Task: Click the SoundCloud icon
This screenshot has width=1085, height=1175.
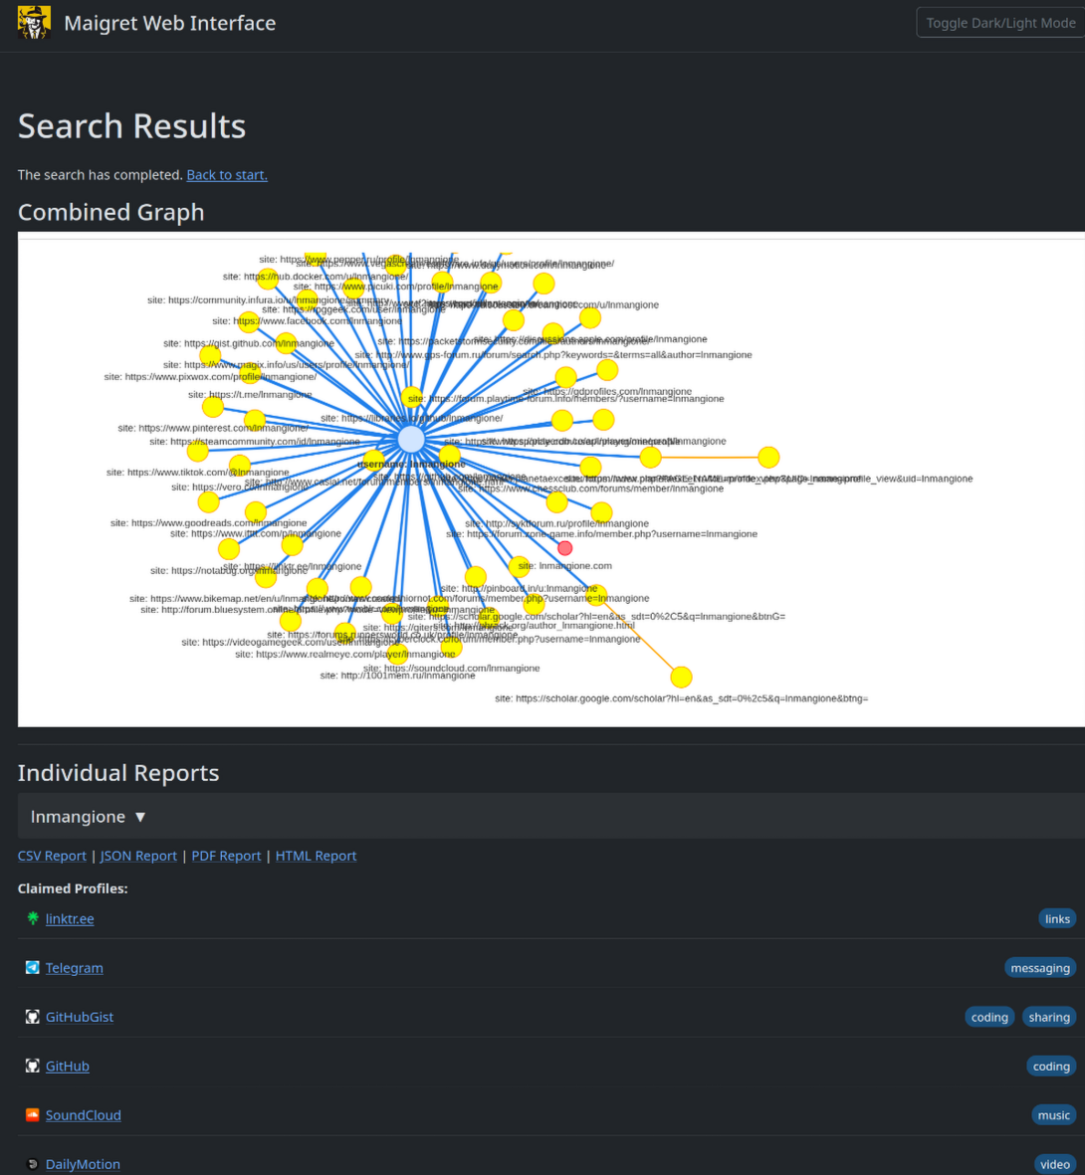Action: [x=32, y=1114]
